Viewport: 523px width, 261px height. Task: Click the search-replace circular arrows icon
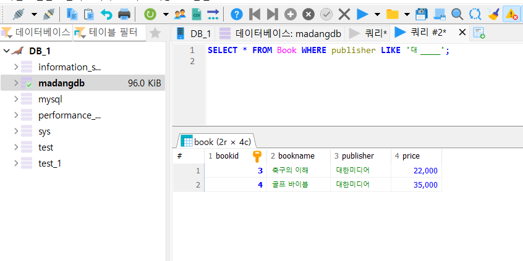point(475,14)
